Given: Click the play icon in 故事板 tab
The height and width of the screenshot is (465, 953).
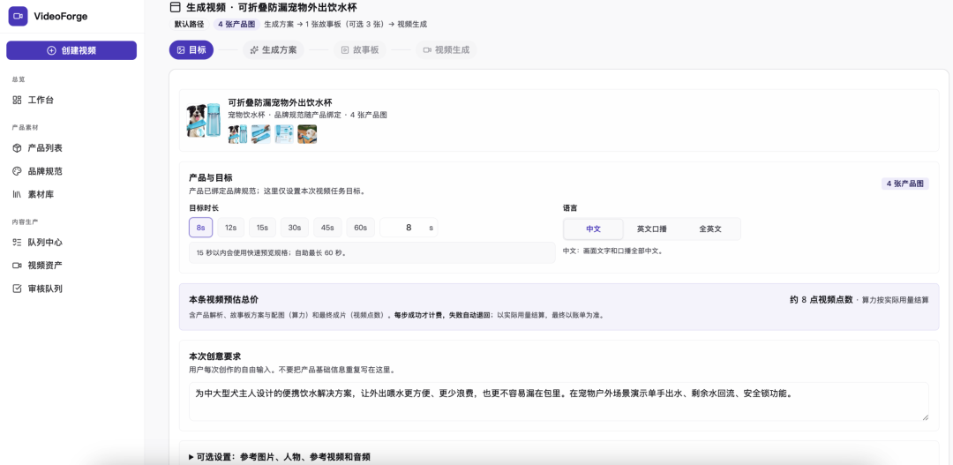Looking at the screenshot, I should (x=345, y=49).
